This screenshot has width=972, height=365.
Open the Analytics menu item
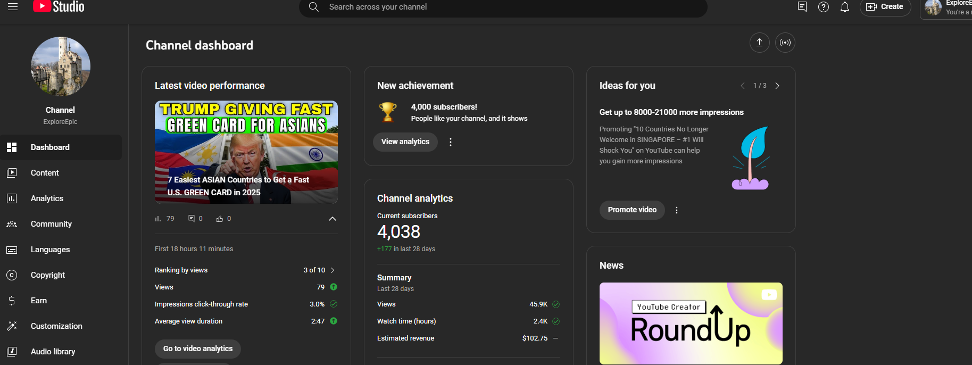pyautogui.click(x=61, y=198)
